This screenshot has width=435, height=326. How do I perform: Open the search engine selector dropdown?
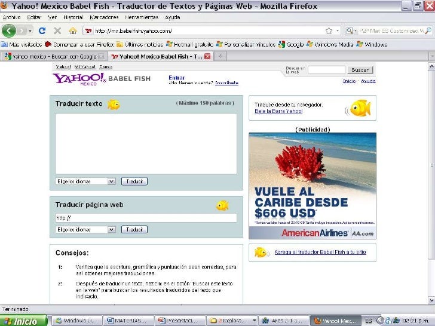(351, 31)
